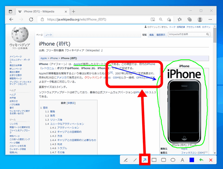Select the ページ tab
The width and height of the screenshot is (223, 169).
tap(39, 35)
